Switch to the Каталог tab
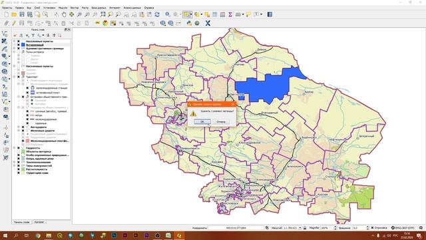This screenshot has height=240, width=426. (x=39, y=222)
